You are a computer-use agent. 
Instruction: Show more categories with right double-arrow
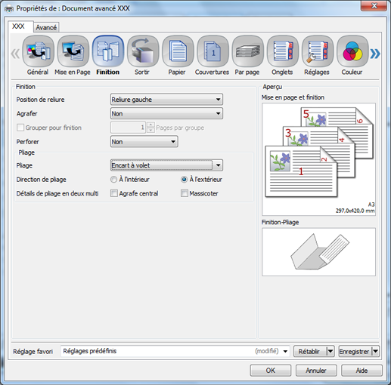point(375,54)
